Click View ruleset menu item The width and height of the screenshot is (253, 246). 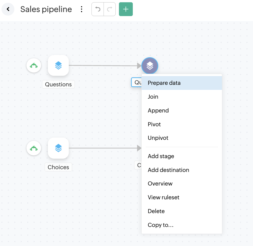pyautogui.click(x=164, y=197)
